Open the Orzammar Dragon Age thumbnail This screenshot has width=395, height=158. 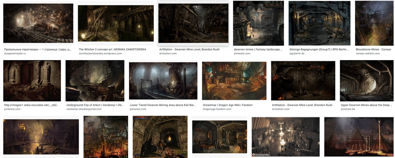[234, 81]
